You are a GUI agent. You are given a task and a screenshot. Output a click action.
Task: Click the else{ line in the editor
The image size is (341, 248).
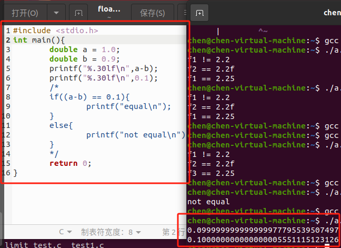pyautogui.click(x=61, y=125)
